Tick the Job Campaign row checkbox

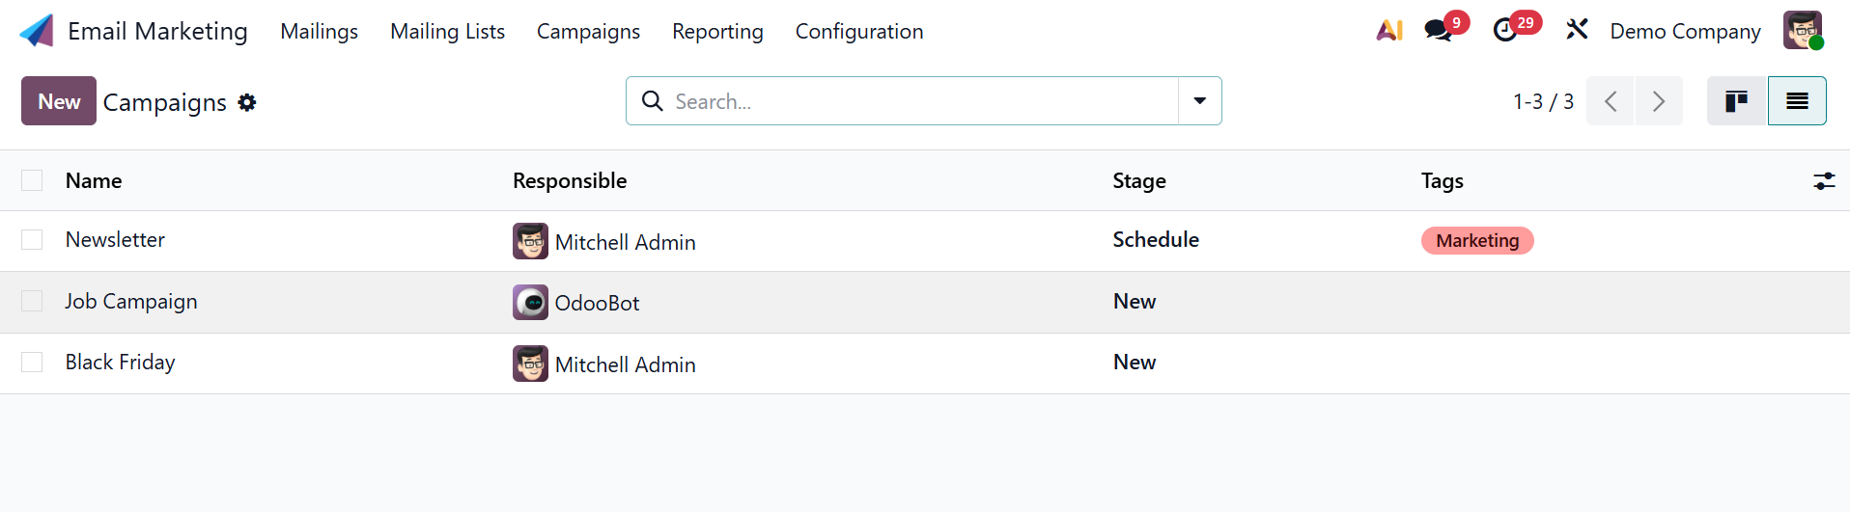coord(32,301)
